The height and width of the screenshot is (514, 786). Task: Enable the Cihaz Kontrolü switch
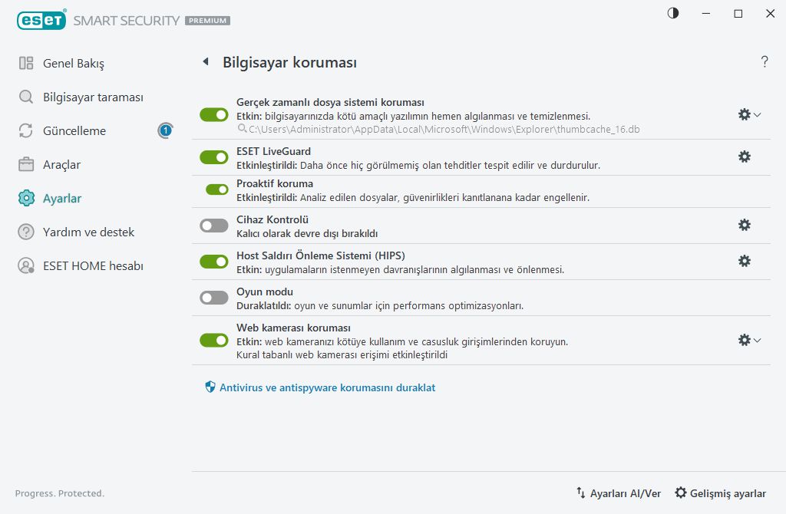click(x=214, y=225)
